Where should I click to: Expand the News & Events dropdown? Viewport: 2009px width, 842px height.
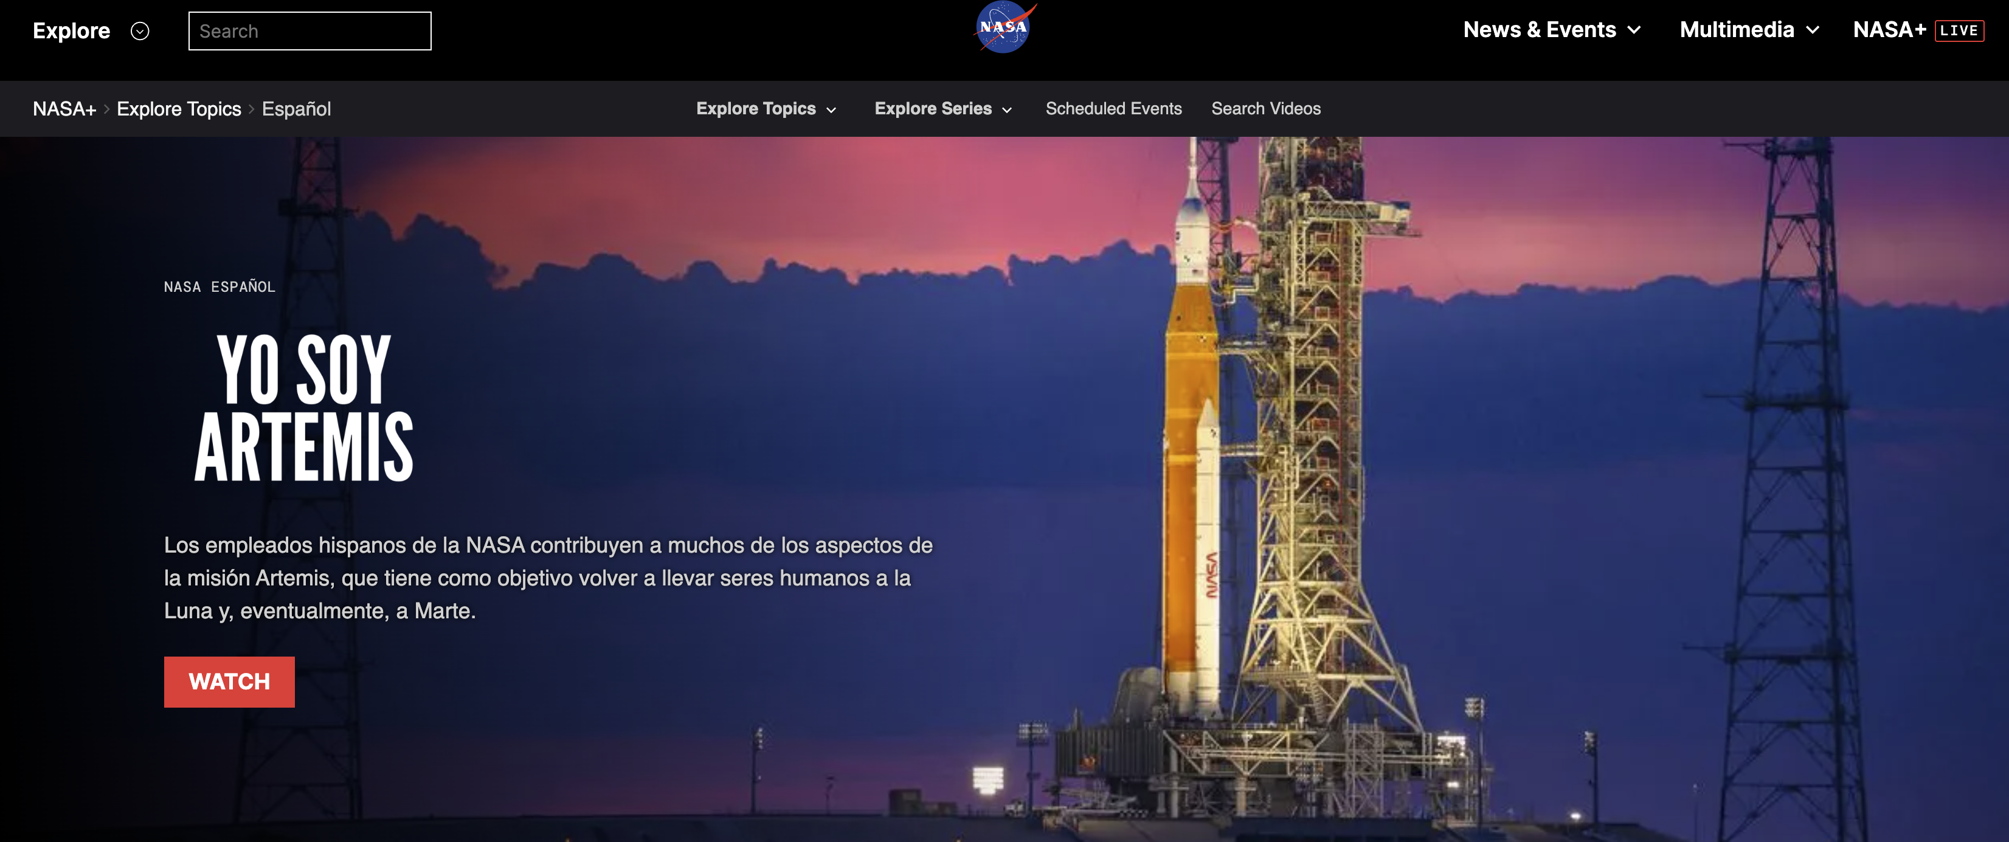point(1539,30)
